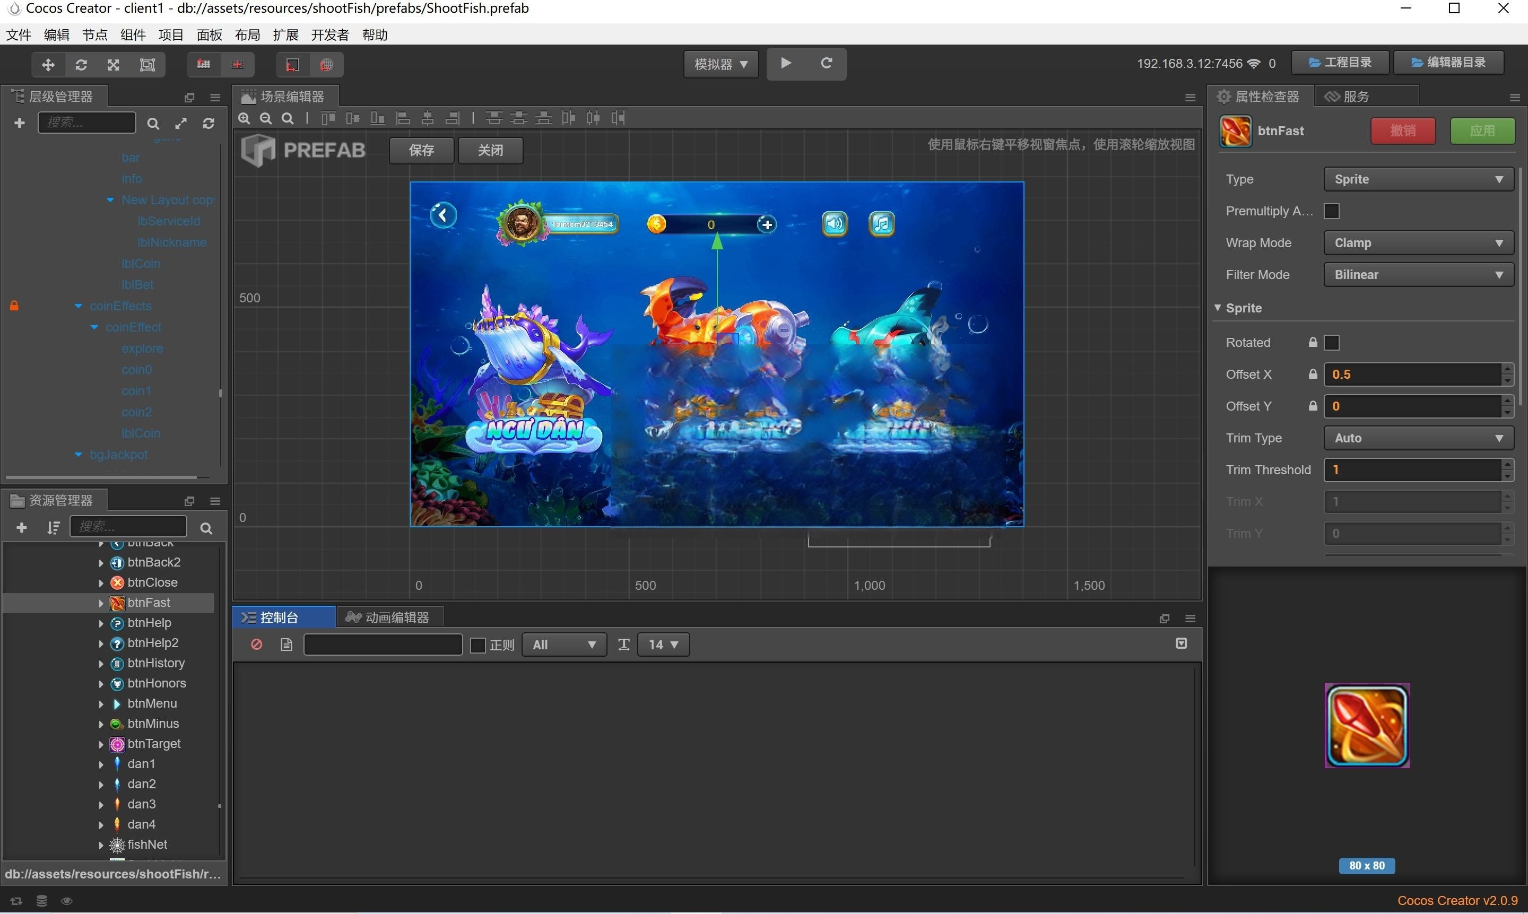Click the Offset Y value field
This screenshot has width=1528, height=914.
[1412, 406]
